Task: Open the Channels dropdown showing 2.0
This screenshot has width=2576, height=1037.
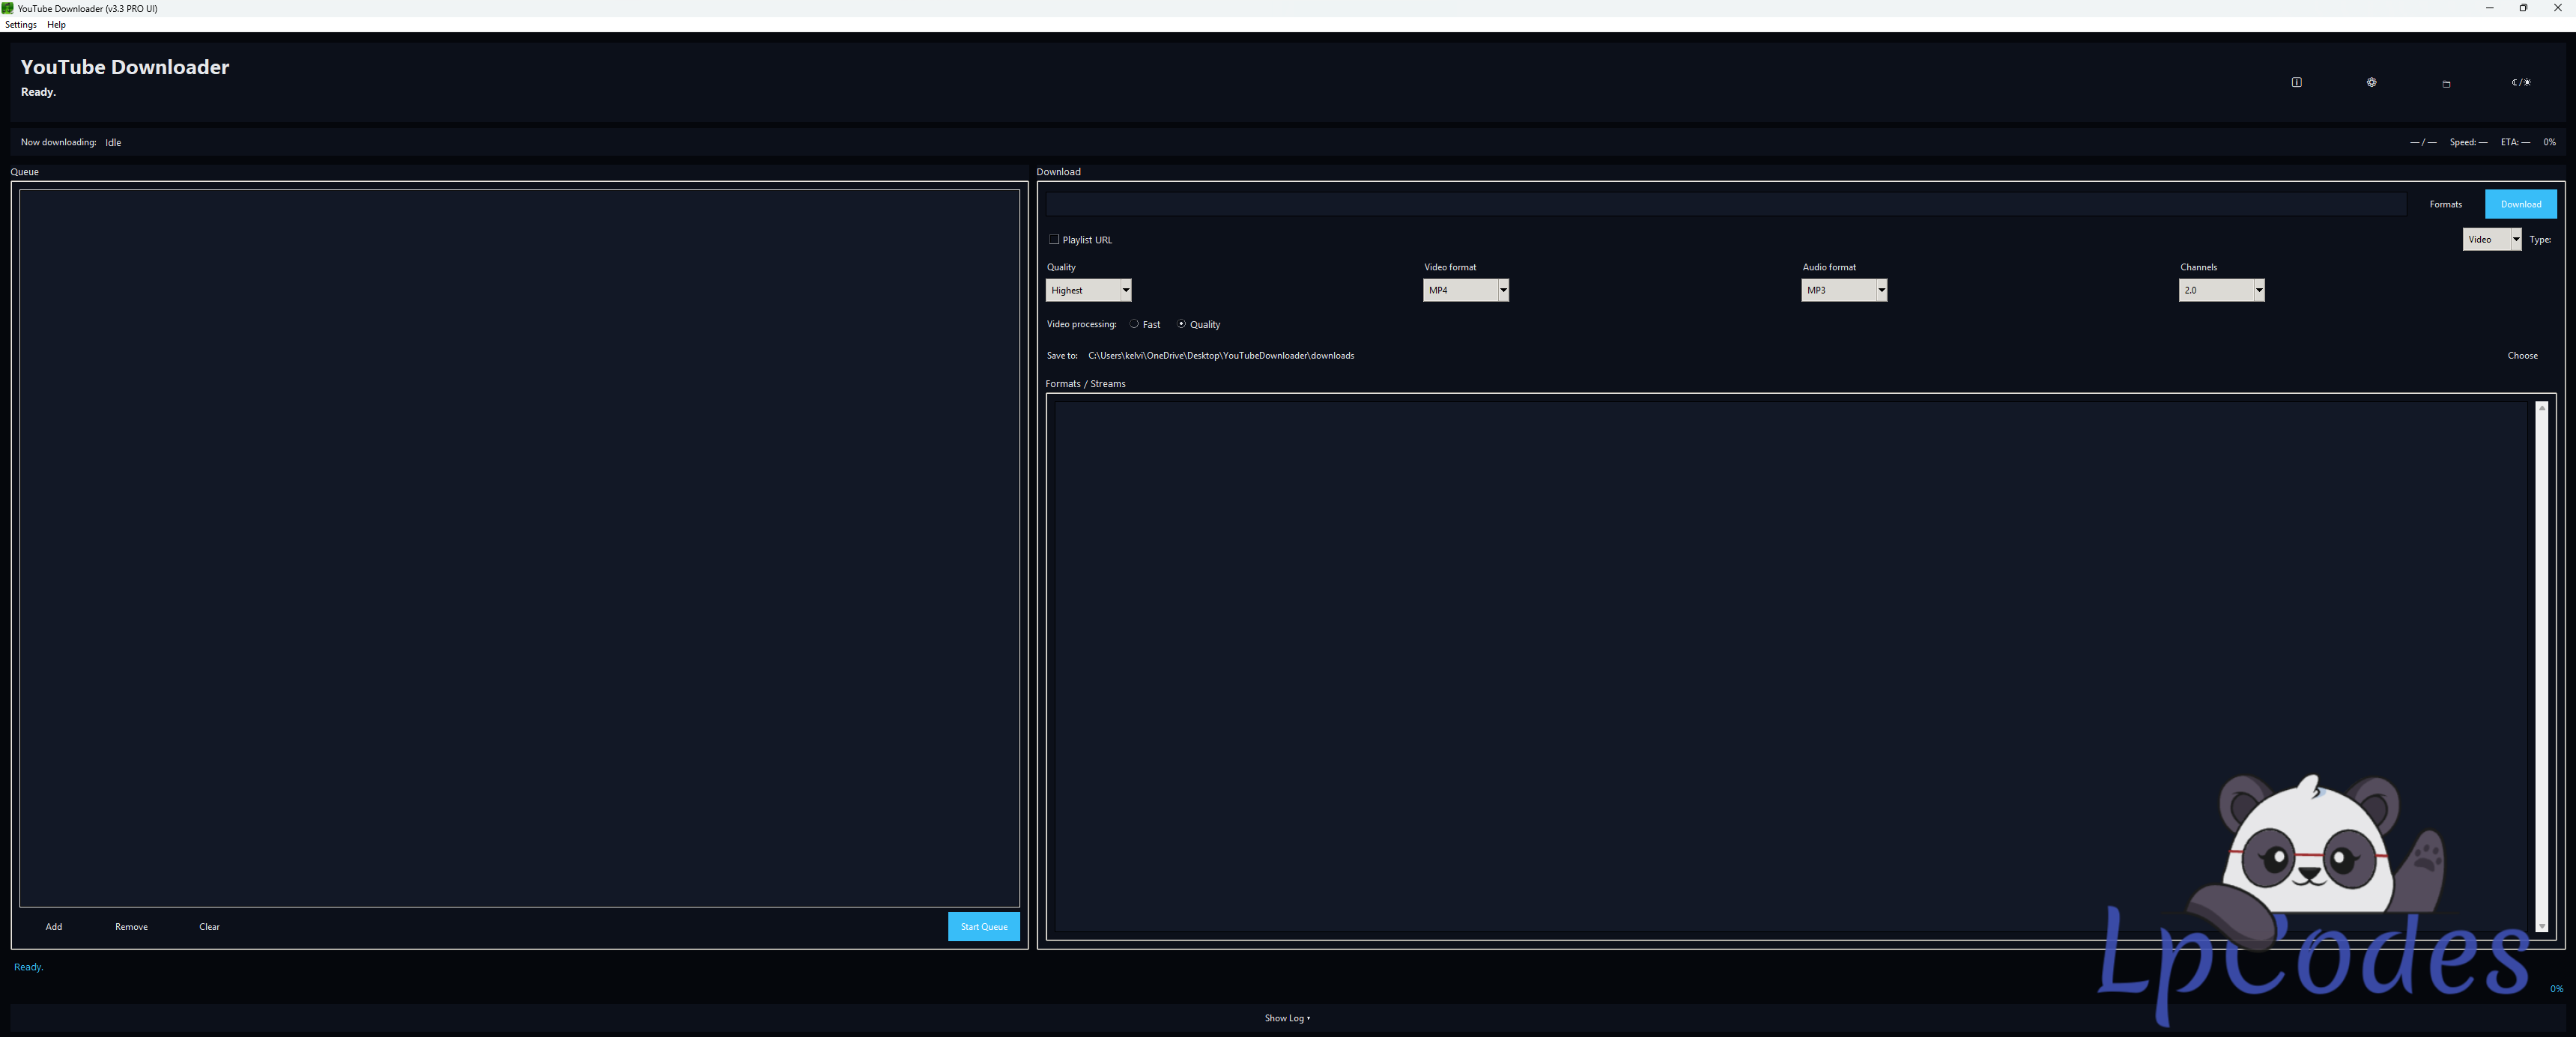Action: 2222,290
